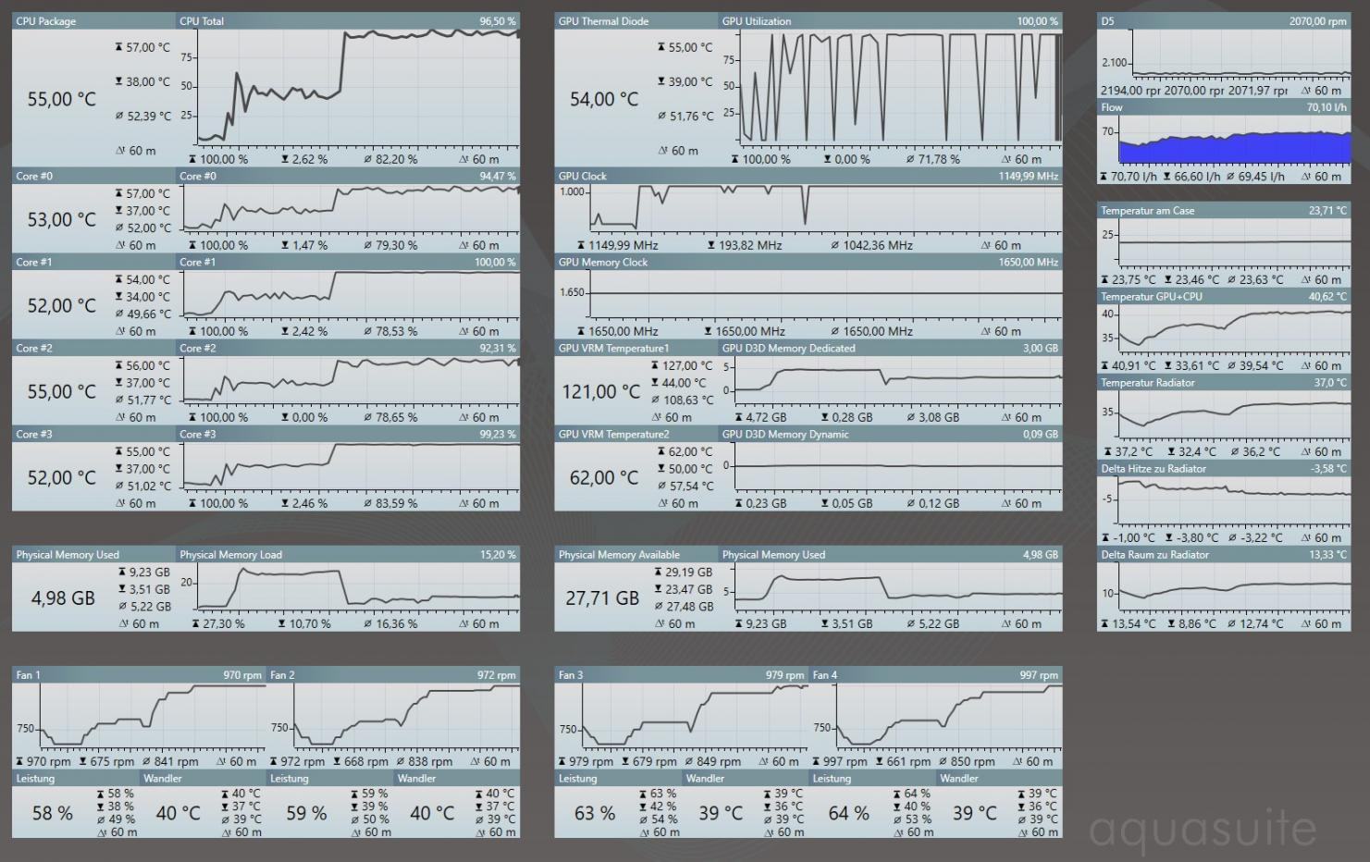Click the Core #2 load chart
The height and width of the screenshot is (862, 1370).
coord(352,381)
